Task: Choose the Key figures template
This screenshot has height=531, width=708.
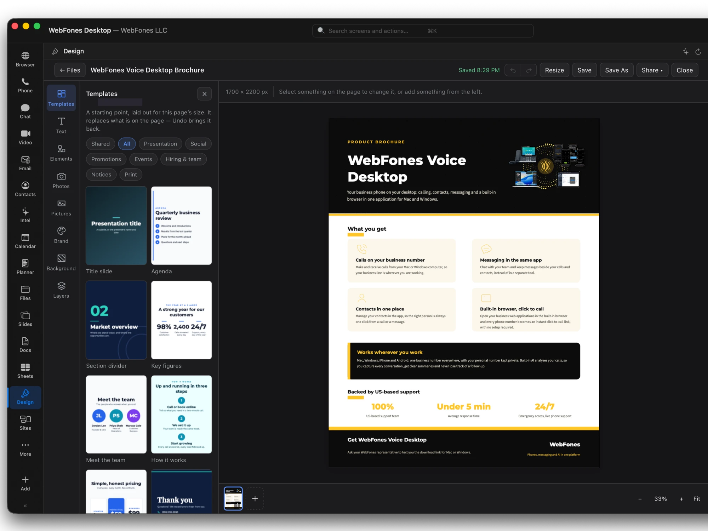Action: pos(182,320)
